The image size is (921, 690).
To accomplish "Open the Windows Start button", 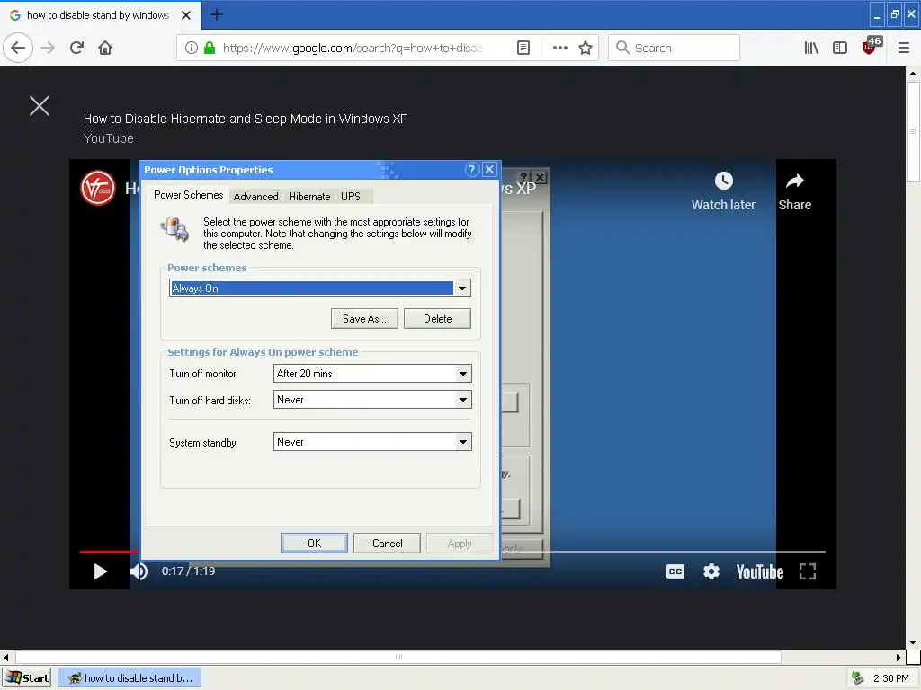I will click(x=27, y=677).
